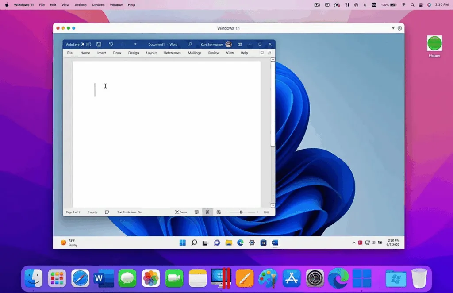This screenshot has width=453, height=293.
Task: Open the Comments pane icon
Action: tap(262, 52)
